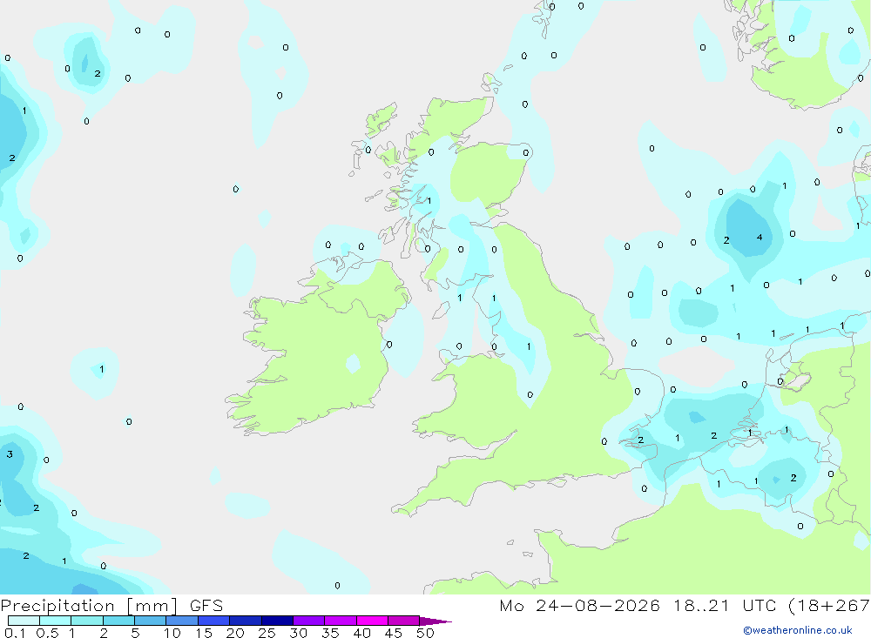Click the 20–25 mm legend swatch
Image resolution: width=871 pixels, height=638 pixels.
tap(246, 621)
